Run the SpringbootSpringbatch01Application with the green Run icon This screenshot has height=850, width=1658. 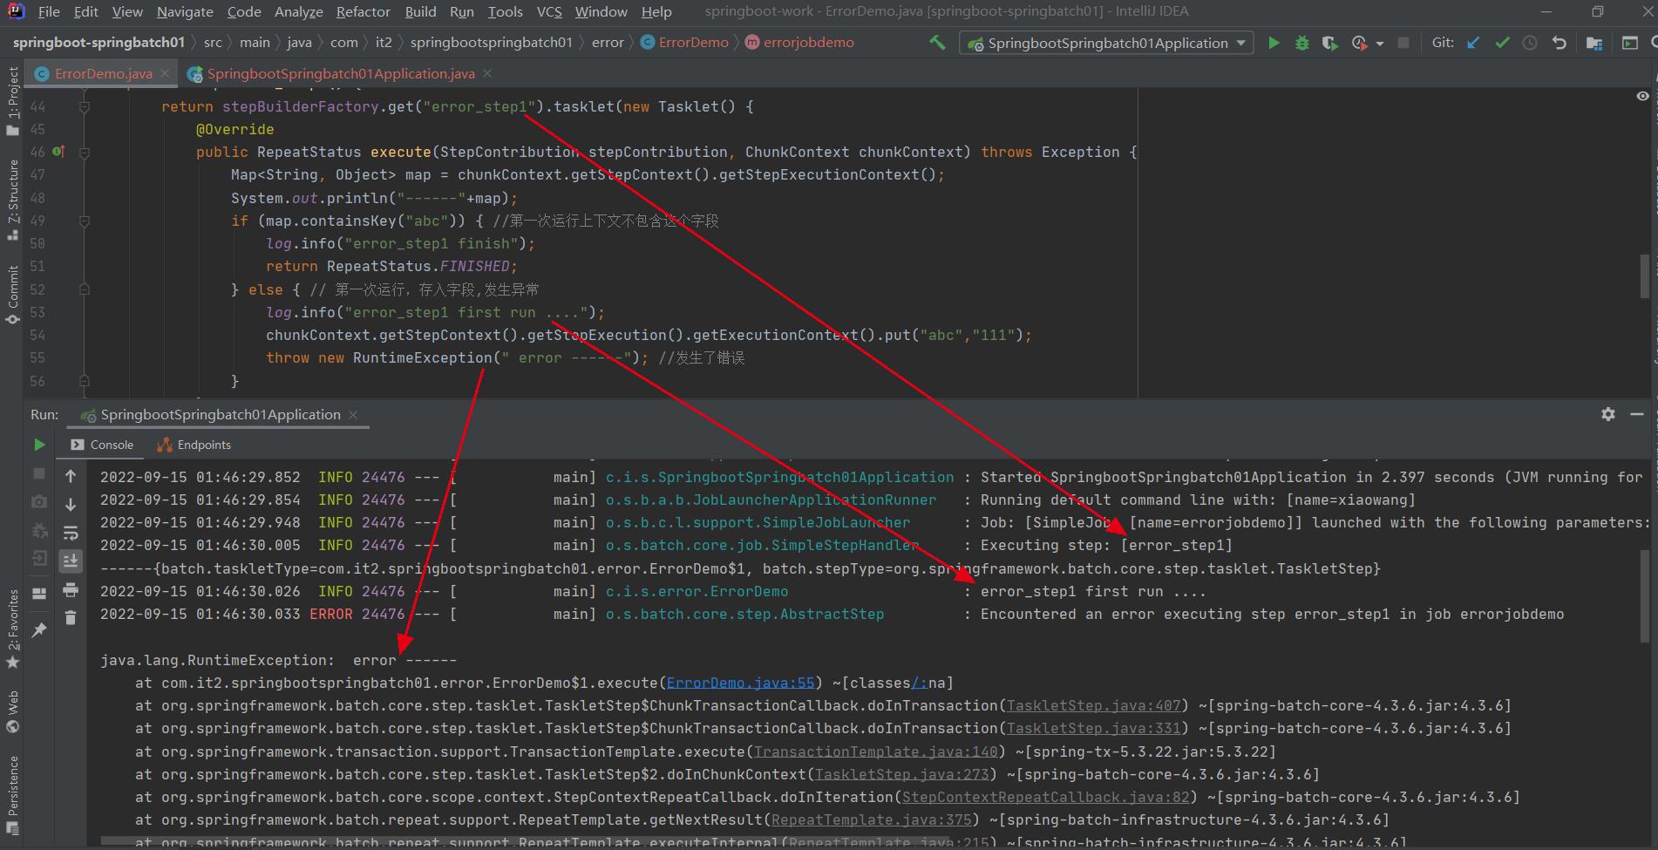coord(1274,42)
